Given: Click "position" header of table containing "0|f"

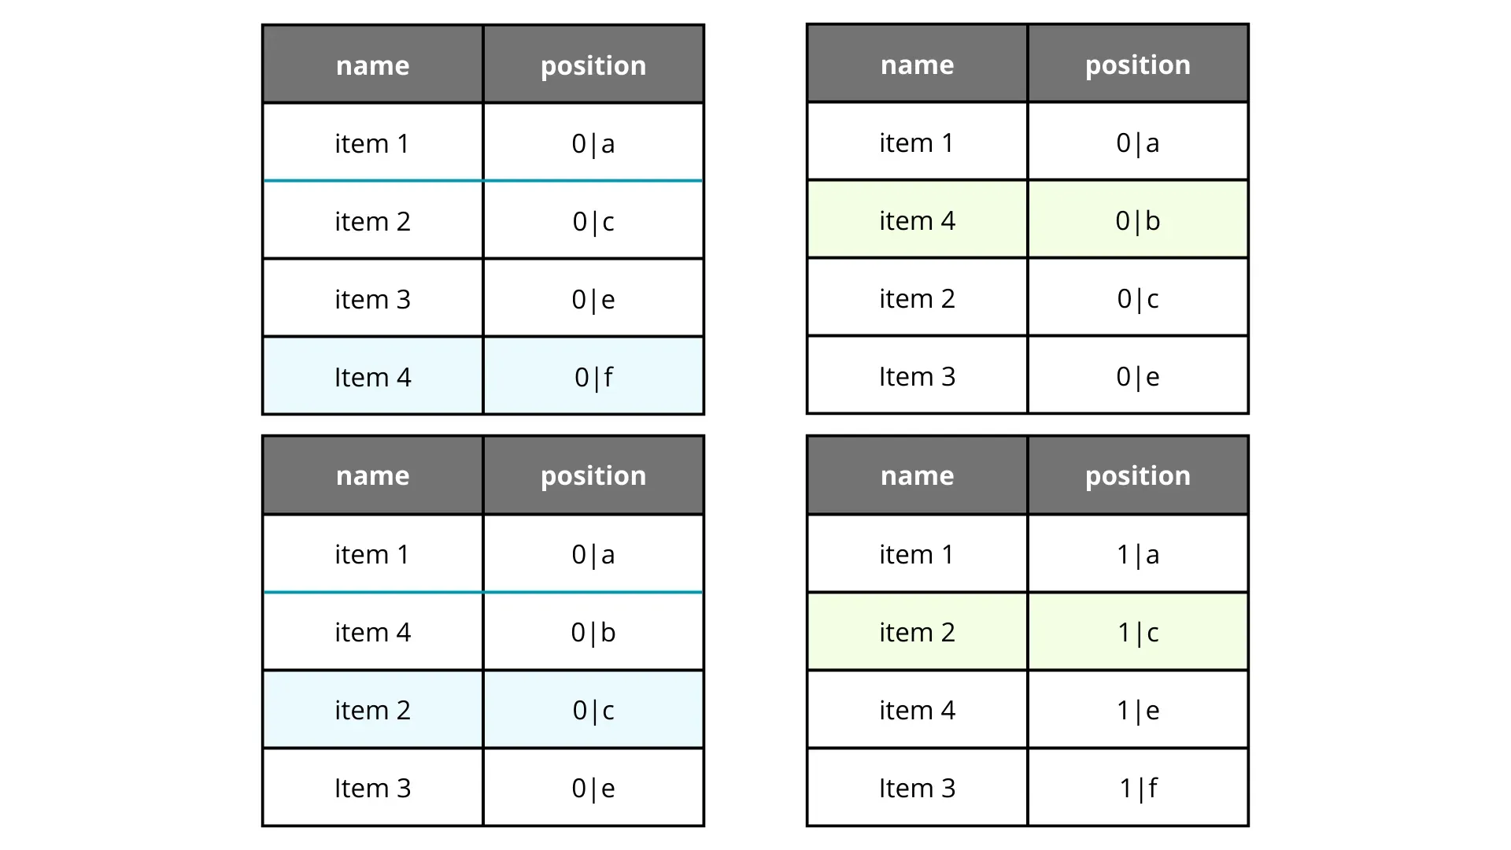Looking at the screenshot, I should click(x=593, y=65).
